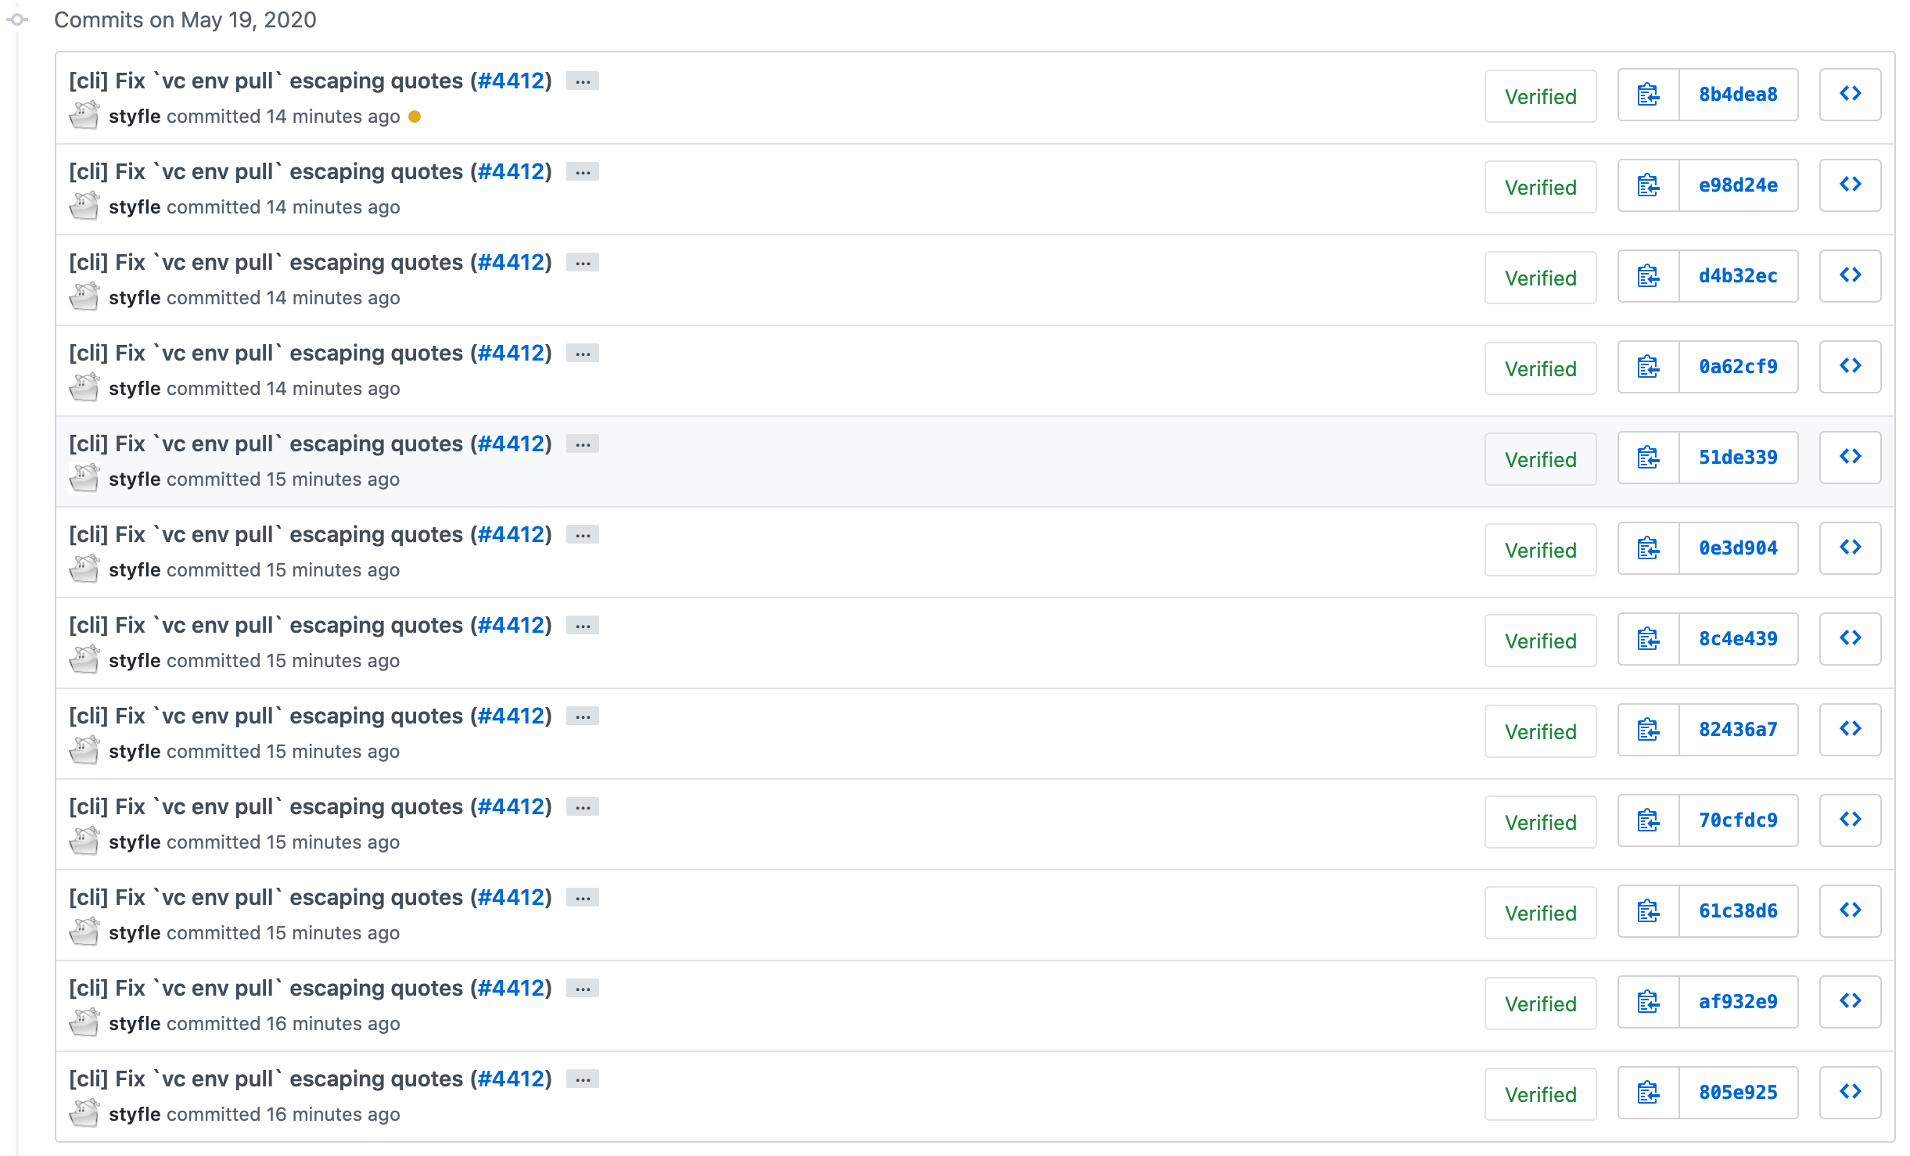Click the yellow pending status dot

(x=415, y=117)
